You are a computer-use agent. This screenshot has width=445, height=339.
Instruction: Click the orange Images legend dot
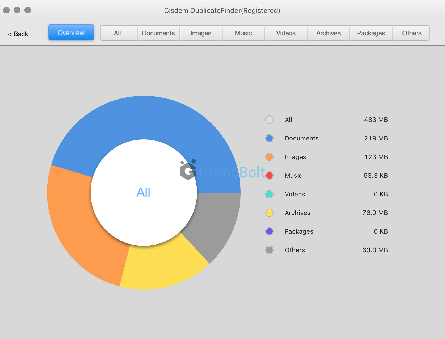[x=270, y=157]
